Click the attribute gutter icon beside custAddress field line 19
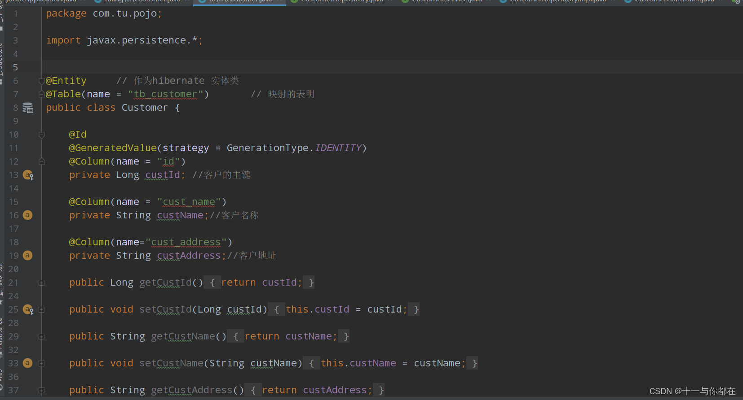Image resolution: width=743 pixels, height=400 pixels. (x=27, y=256)
